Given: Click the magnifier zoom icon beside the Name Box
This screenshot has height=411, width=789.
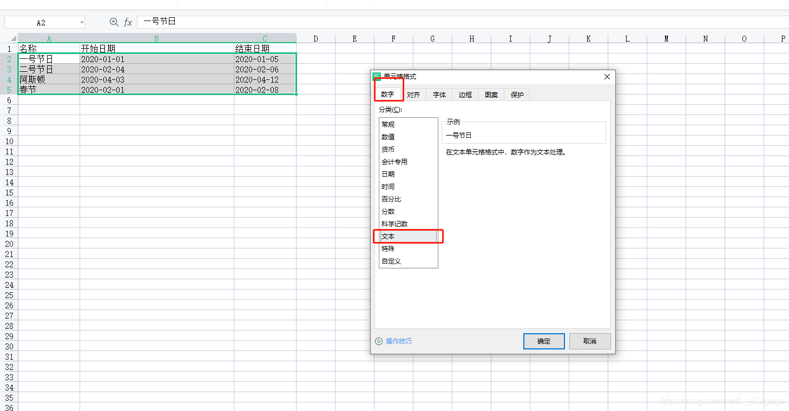Looking at the screenshot, I should (114, 22).
